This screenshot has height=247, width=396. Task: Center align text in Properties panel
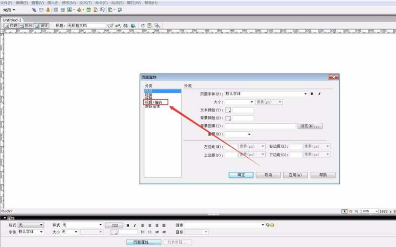150,225
